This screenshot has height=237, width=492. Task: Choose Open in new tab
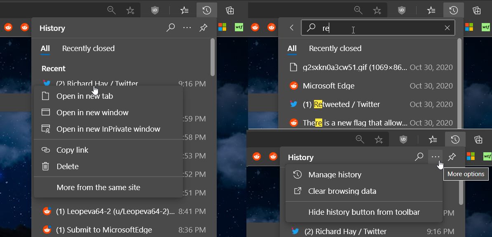coord(84,96)
